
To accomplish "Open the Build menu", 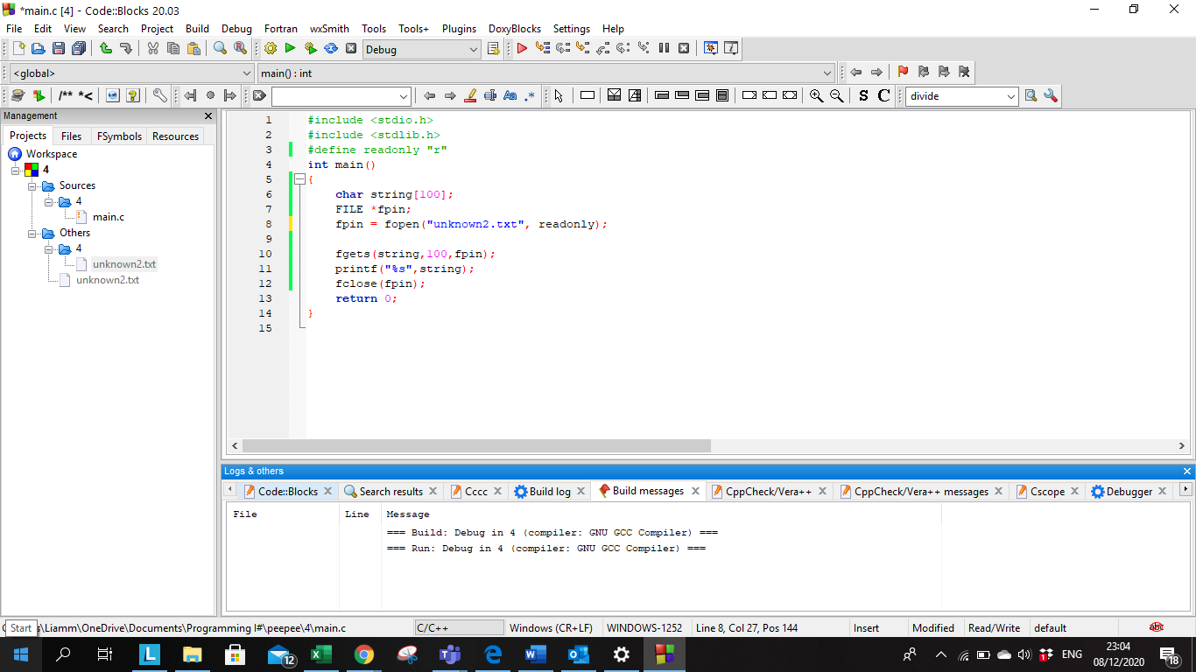I will (197, 28).
